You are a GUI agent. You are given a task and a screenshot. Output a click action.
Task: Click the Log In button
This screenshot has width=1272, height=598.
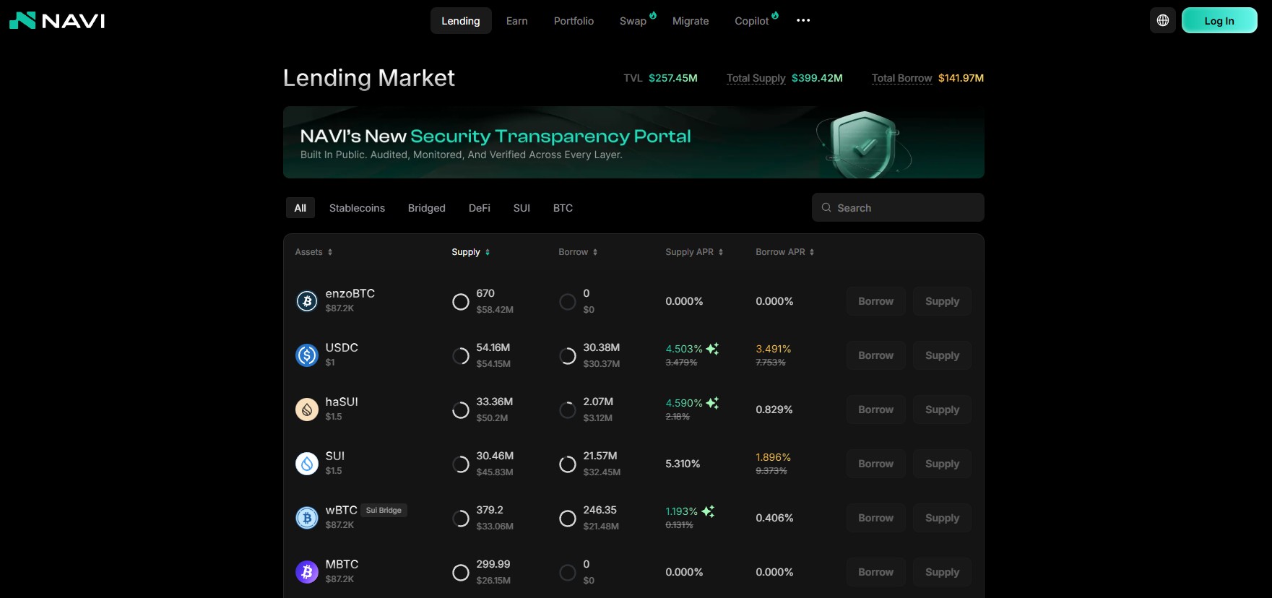(1219, 20)
